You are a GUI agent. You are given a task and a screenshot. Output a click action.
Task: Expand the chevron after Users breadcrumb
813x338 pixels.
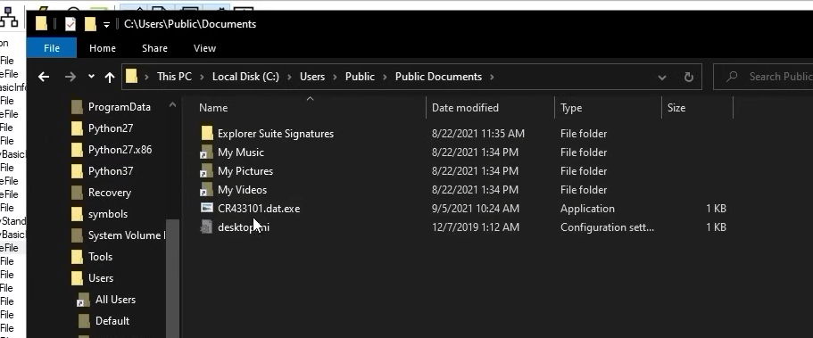pyautogui.click(x=335, y=77)
